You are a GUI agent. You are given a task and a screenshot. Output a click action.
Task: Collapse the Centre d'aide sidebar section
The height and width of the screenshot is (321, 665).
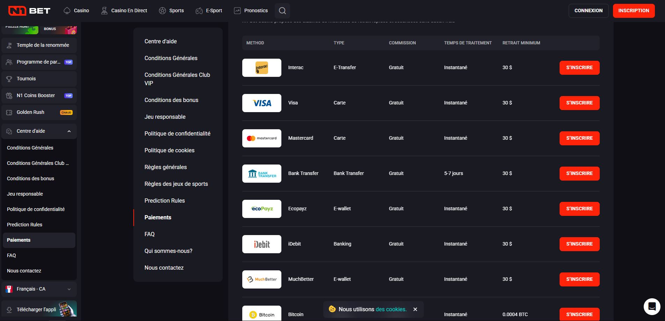click(69, 131)
